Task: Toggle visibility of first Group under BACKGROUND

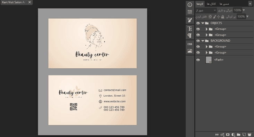Action: 198,47
